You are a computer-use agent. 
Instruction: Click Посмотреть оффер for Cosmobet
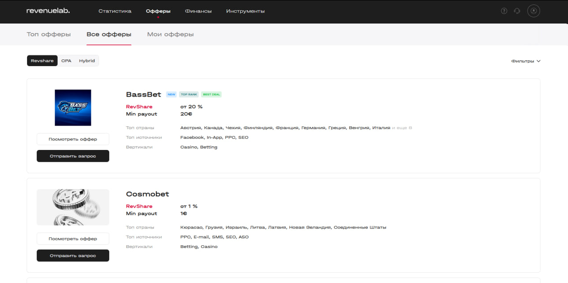(73, 239)
